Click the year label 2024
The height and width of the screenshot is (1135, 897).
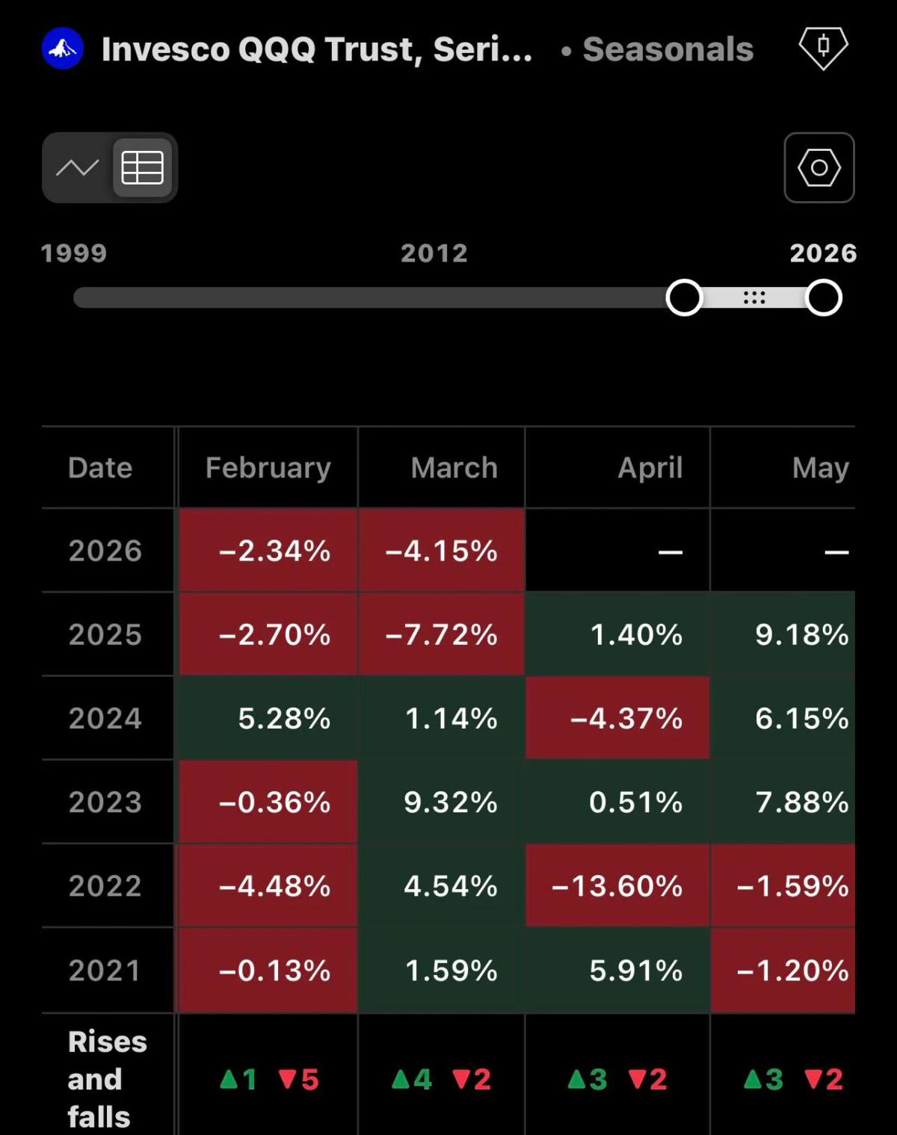107,718
